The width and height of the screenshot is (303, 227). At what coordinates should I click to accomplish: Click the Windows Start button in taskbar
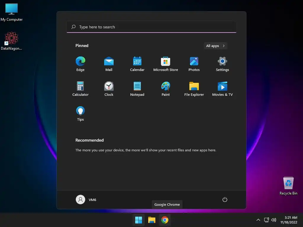click(x=138, y=220)
